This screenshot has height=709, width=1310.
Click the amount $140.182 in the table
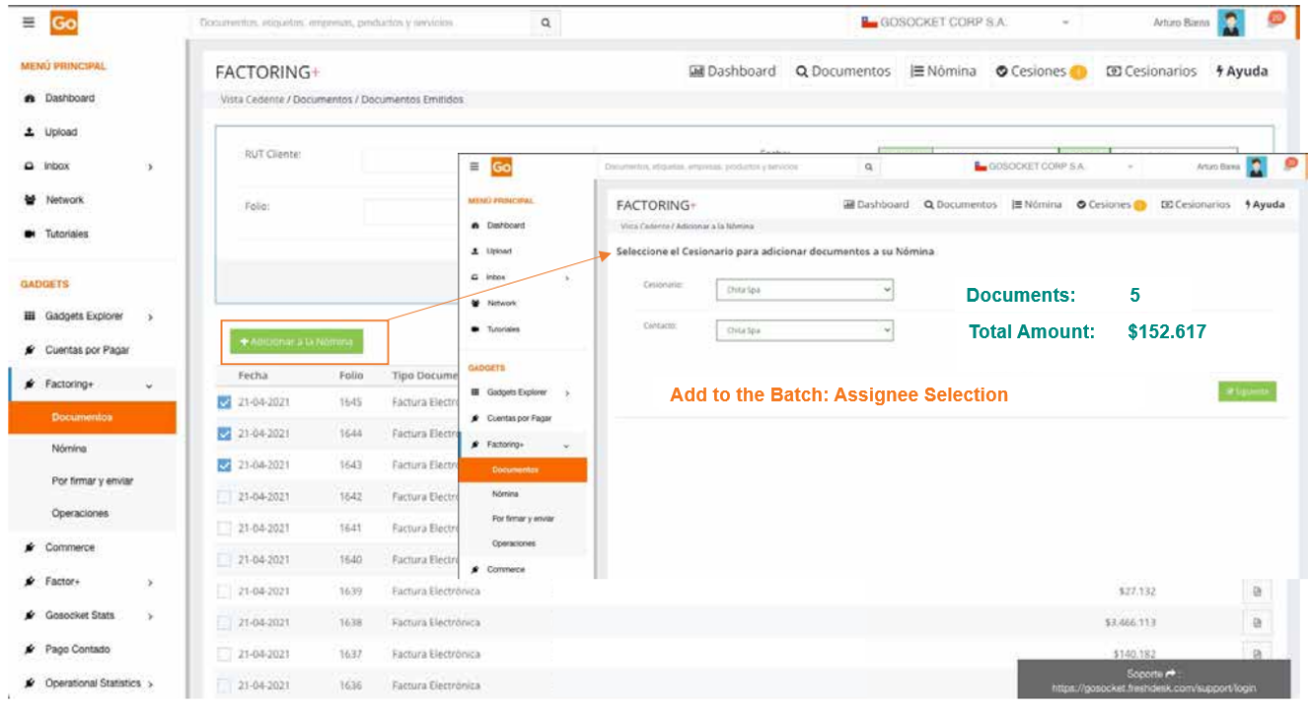1133,654
